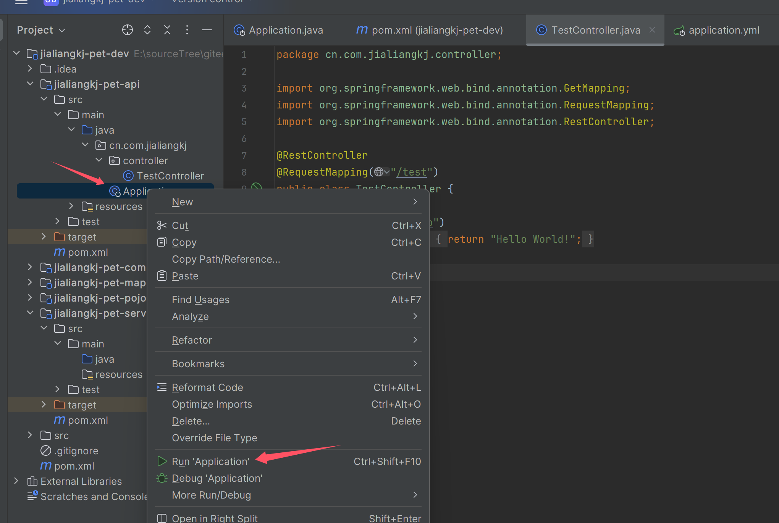Click the @RestController annotation on line 7
The height and width of the screenshot is (523, 779).
[322, 155]
